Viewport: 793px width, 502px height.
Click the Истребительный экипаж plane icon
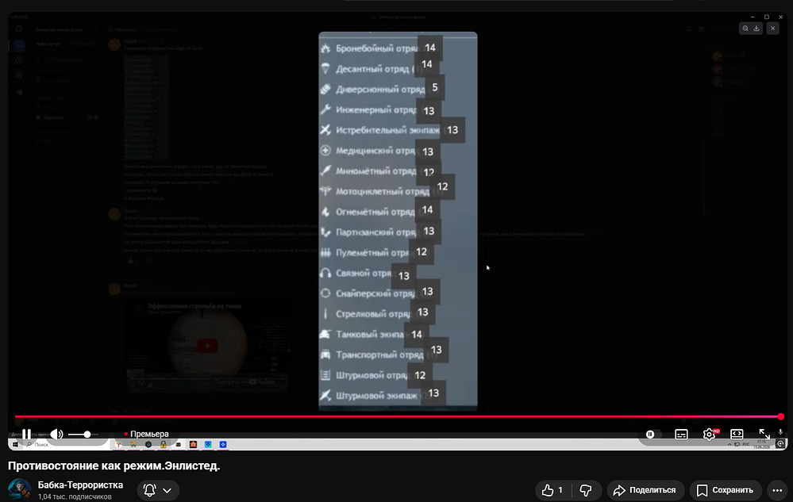tap(325, 130)
